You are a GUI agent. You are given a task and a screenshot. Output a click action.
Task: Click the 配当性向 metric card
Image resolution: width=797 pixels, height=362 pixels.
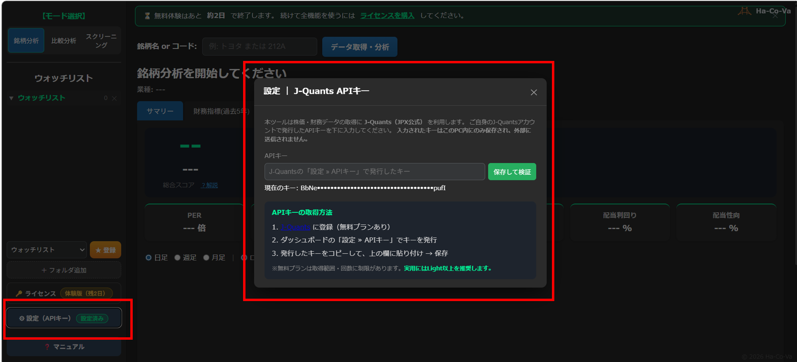click(x=726, y=222)
